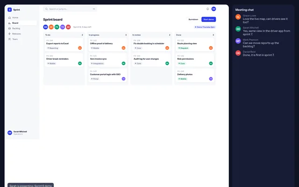Click assignee avatar on Fix double booking card
Viewport: 299px width, 187px height.
[167, 48]
